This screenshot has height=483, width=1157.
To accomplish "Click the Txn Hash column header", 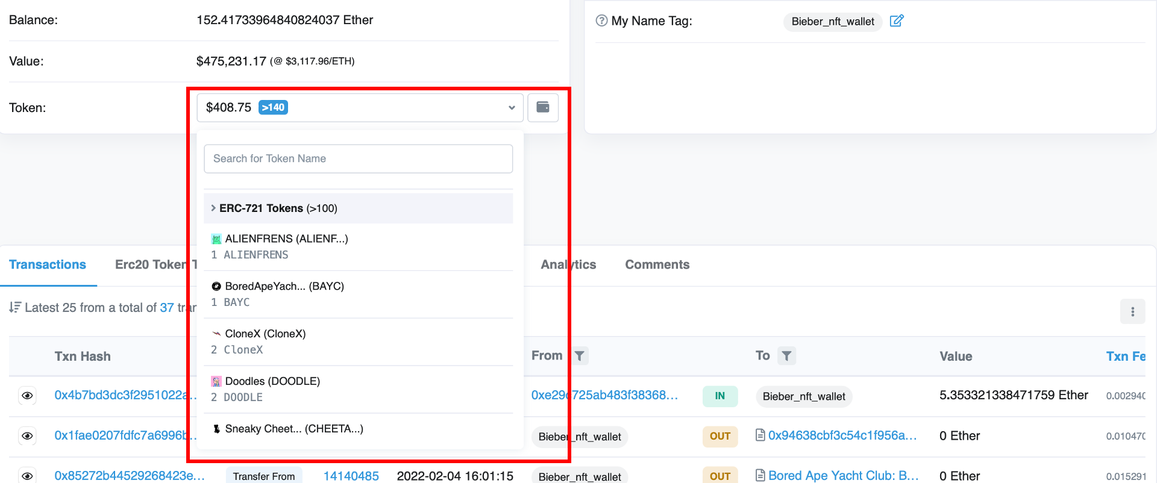I will [x=83, y=356].
